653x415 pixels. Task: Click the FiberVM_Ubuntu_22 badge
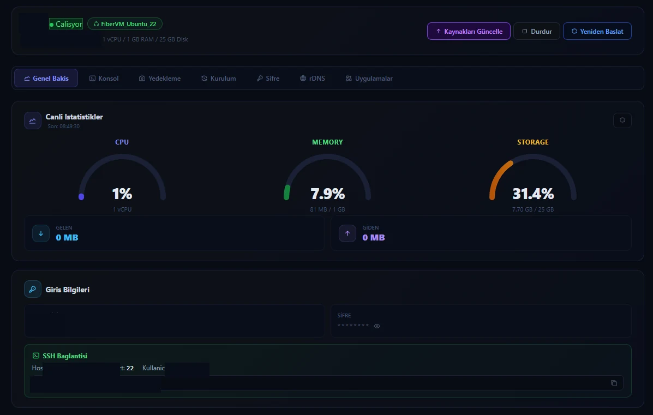tap(125, 24)
